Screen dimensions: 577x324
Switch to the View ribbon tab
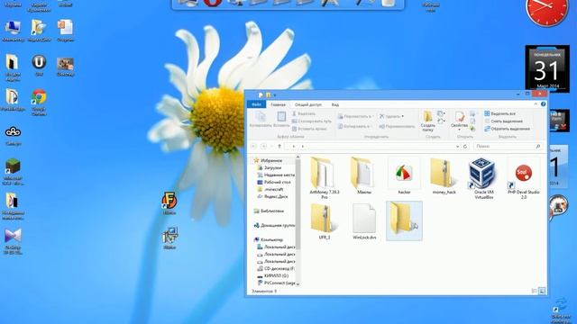coord(334,104)
